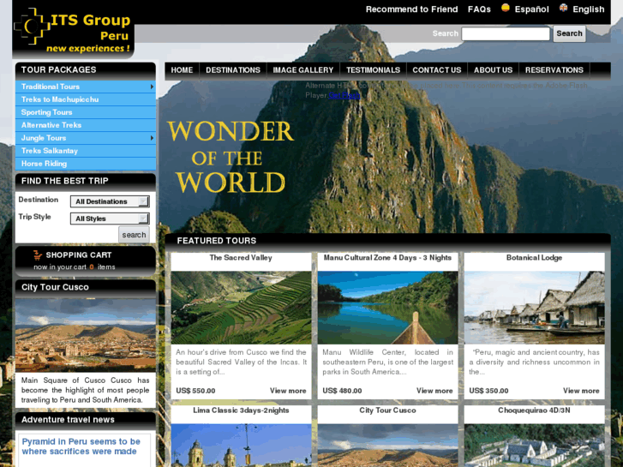Open the RESERVATIONS page
Viewport: 623px width, 467px height.
pyautogui.click(x=554, y=70)
